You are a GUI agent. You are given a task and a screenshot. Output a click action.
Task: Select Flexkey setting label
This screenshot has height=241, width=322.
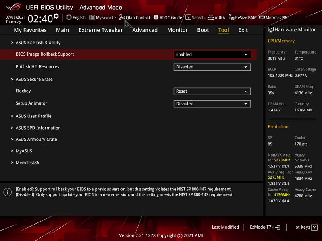point(23,91)
